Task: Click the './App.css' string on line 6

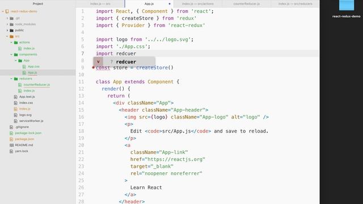Action: point(132,46)
